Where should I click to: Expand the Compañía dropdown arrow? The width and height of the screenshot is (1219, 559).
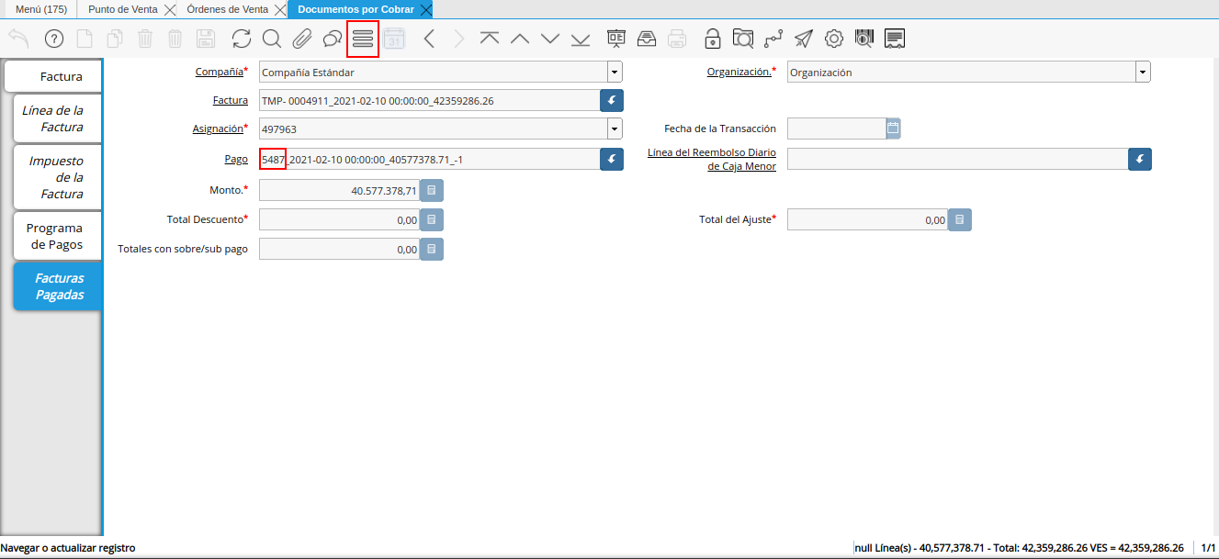pyautogui.click(x=615, y=72)
